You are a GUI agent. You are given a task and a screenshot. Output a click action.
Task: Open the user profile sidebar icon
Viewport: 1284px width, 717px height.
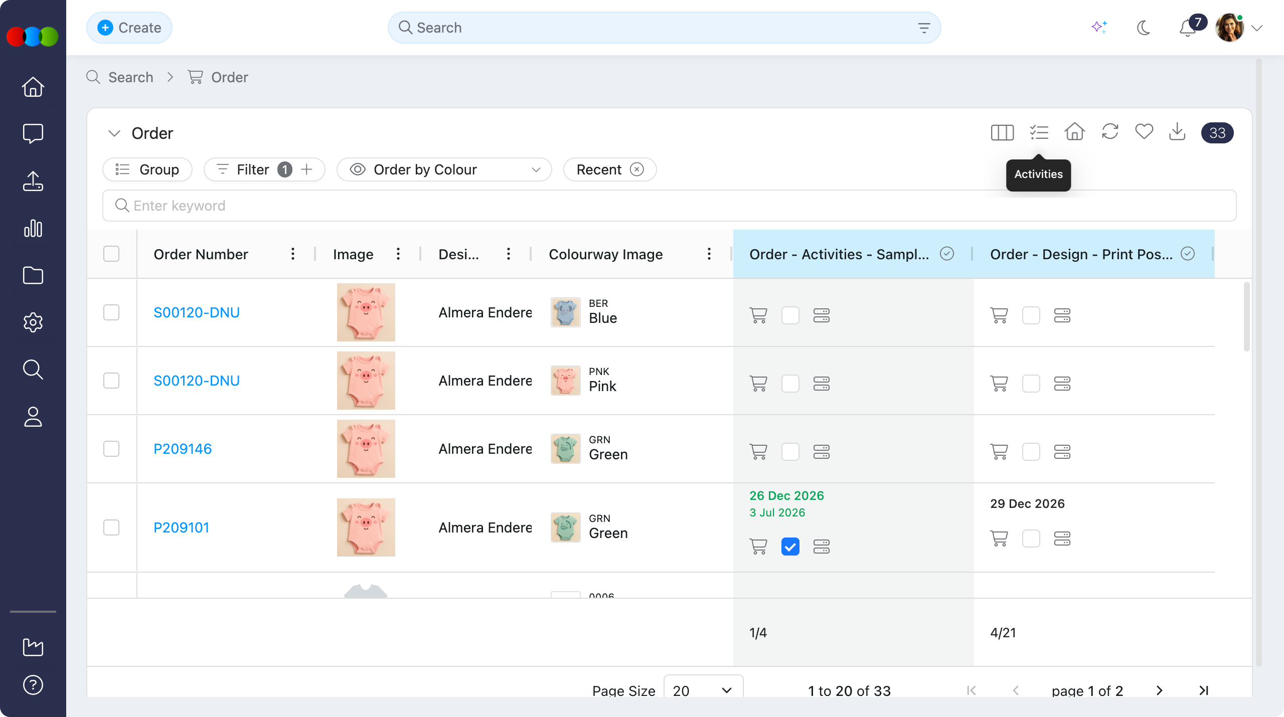click(33, 417)
